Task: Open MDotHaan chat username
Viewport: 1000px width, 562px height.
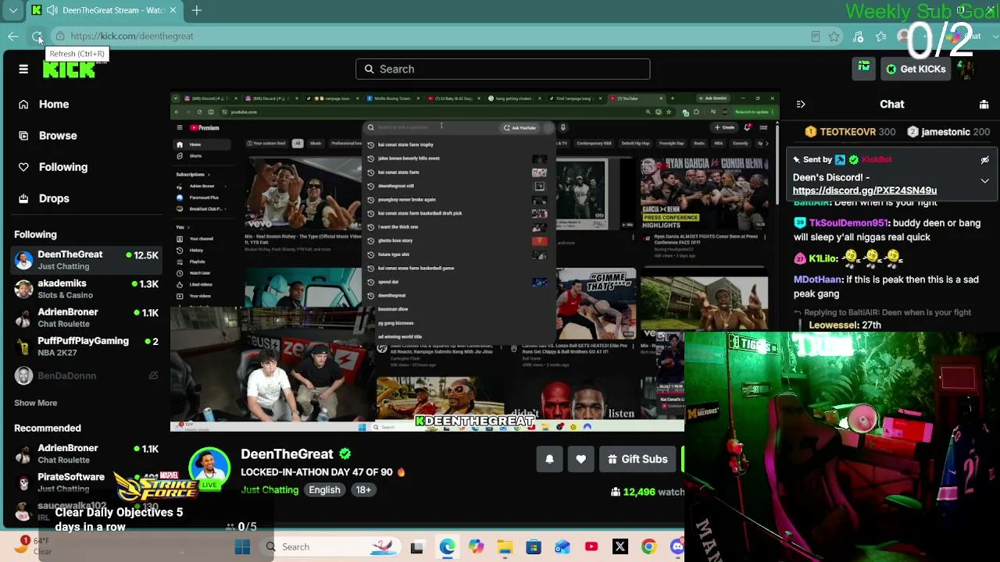Action: click(818, 279)
